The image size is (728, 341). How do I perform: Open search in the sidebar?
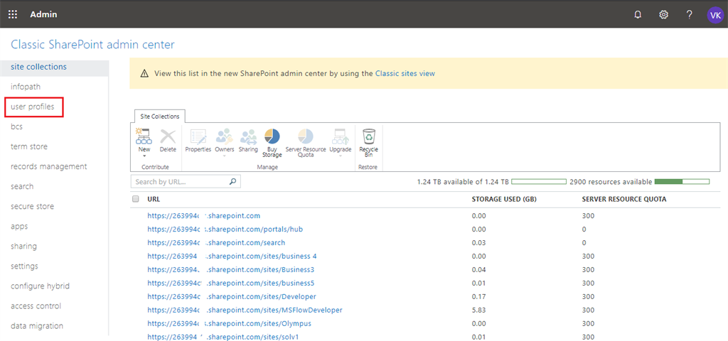[x=22, y=187]
